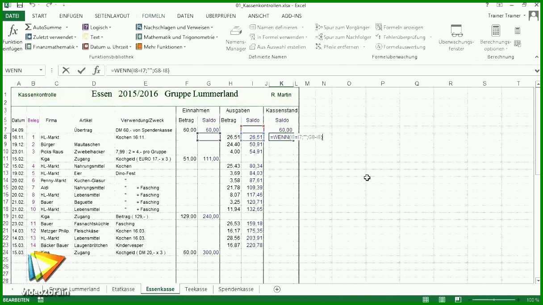Click the 100 % zoom level
This screenshot has width=543, height=305.
click(x=532, y=300)
